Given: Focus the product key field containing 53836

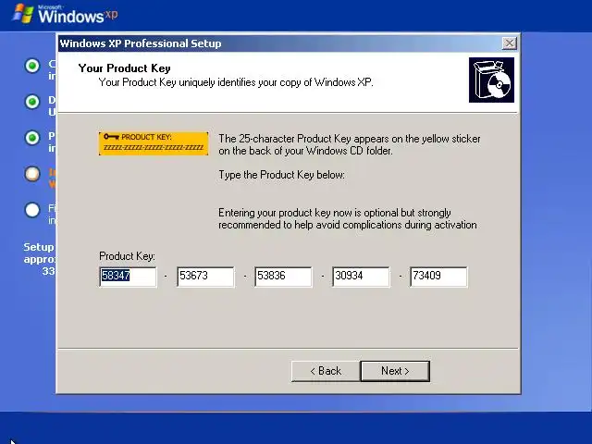Looking at the screenshot, I should [x=283, y=277].
